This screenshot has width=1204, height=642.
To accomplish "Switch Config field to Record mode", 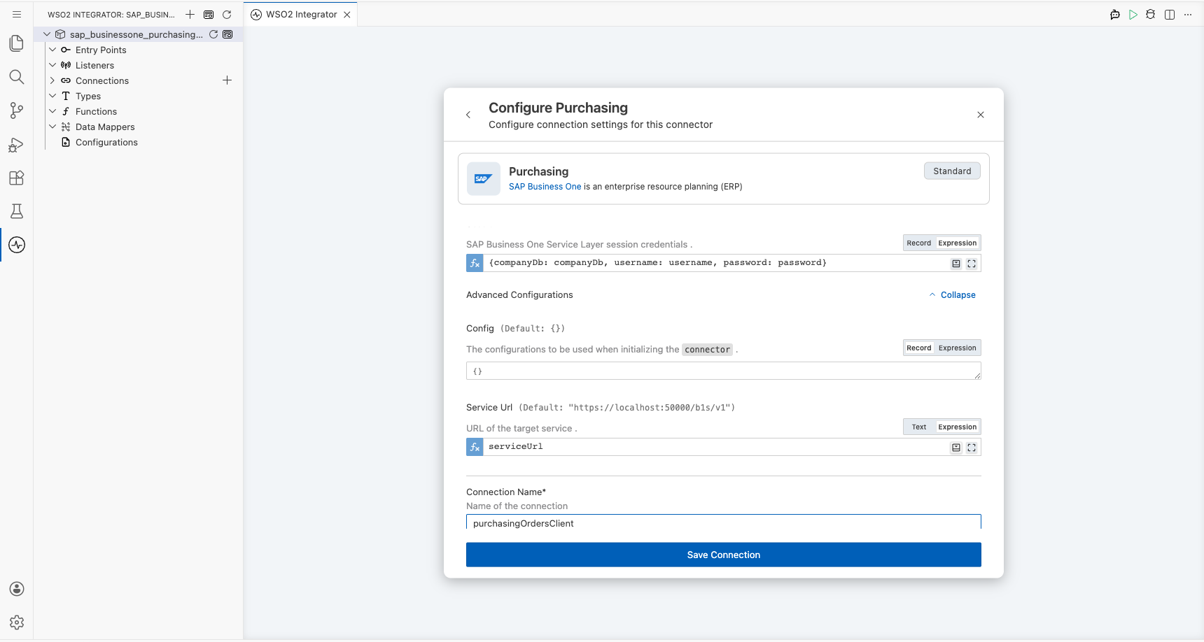I will click(919, 348).
